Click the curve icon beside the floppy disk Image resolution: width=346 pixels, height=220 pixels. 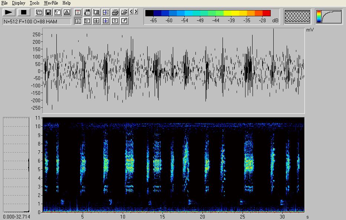[57, 12]
